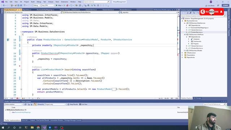
Task: Click the Solution Explorer home icon
Action: [x=188, y=13]
